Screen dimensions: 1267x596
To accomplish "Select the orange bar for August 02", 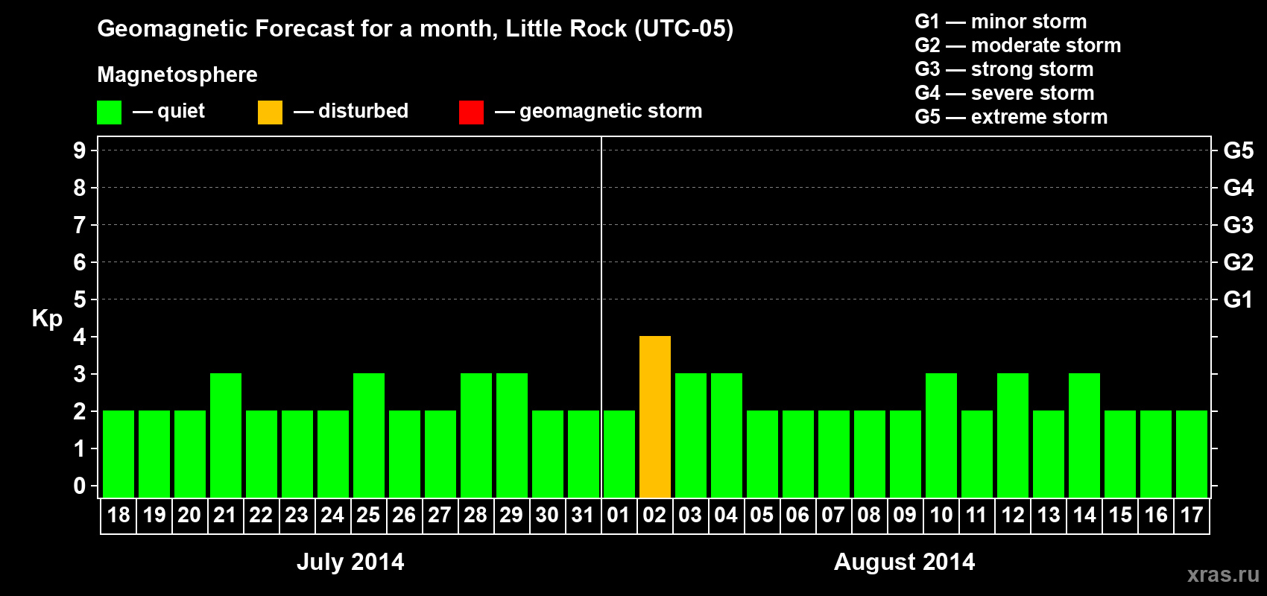I will tap(655, 416).
